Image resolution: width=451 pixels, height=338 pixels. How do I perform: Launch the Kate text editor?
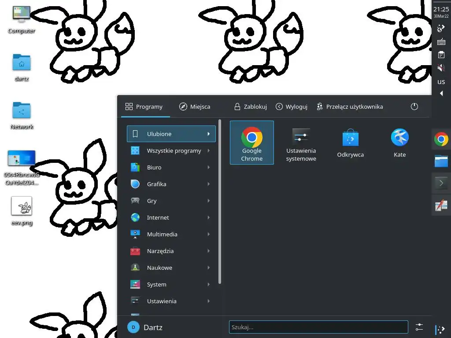coord(399,143)
